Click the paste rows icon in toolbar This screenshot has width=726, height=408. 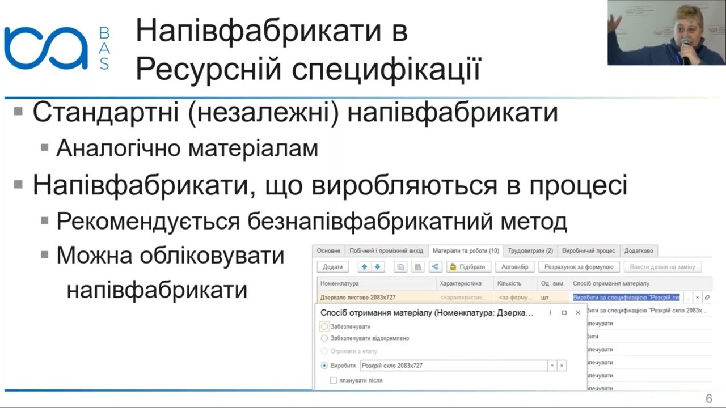click(418, 267)
